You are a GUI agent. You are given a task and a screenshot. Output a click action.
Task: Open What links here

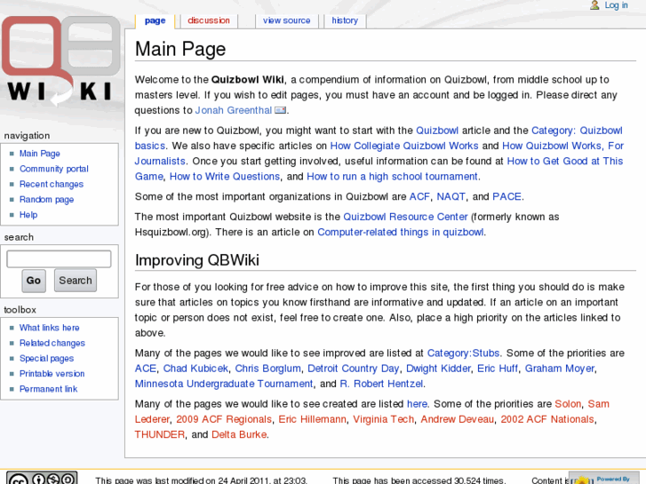tap(50, 328)
